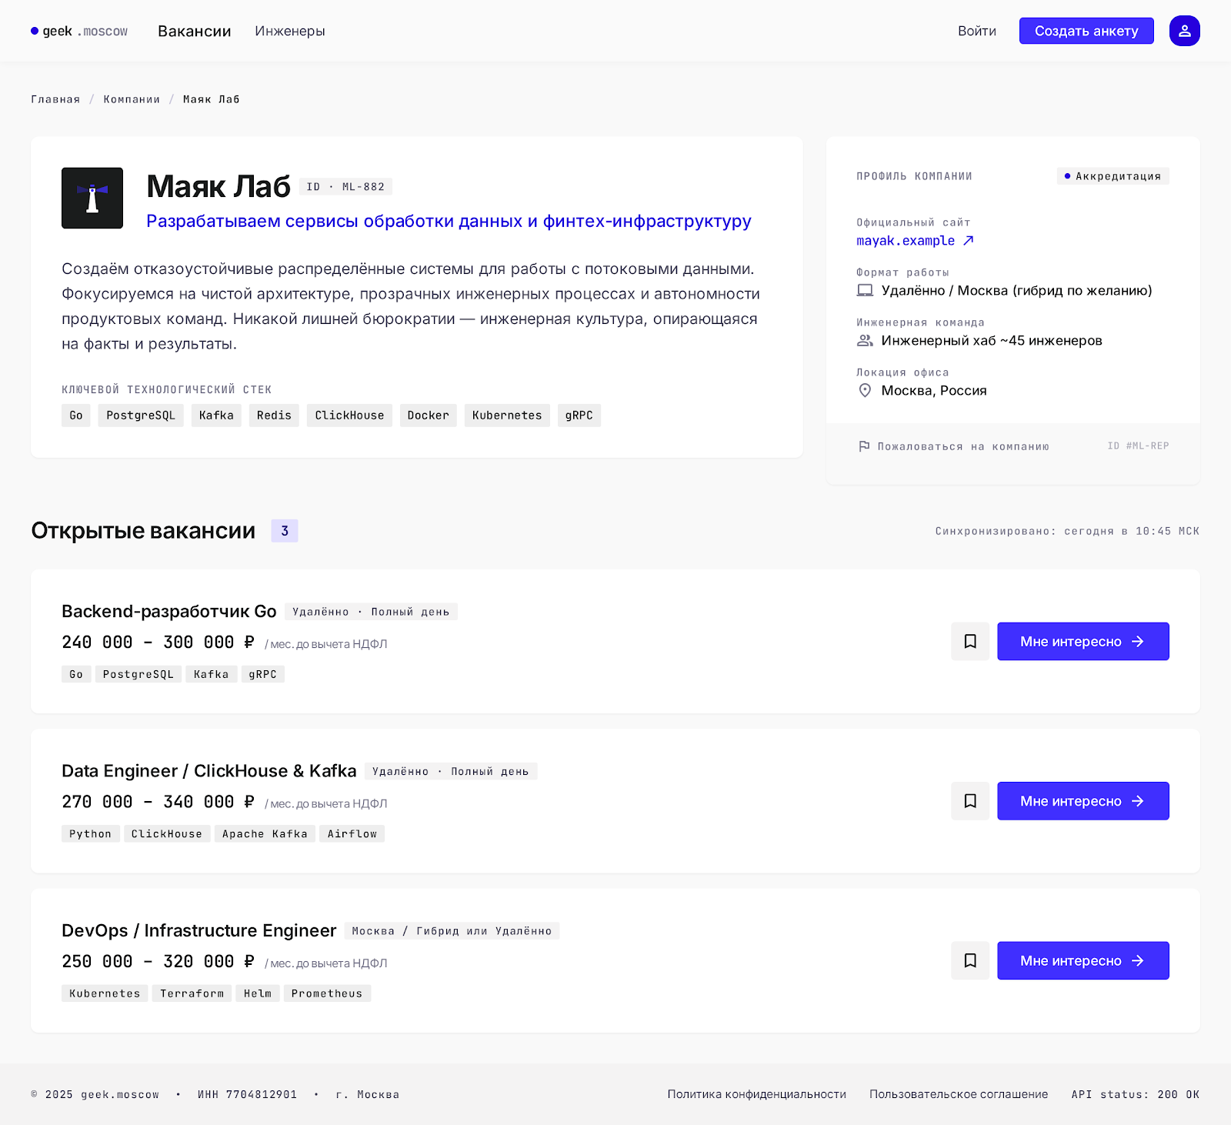This screenshot has width=1231, height=1125.
Task: Click Мне интересно for Backend-разработчик Go
Action: 1083,642
